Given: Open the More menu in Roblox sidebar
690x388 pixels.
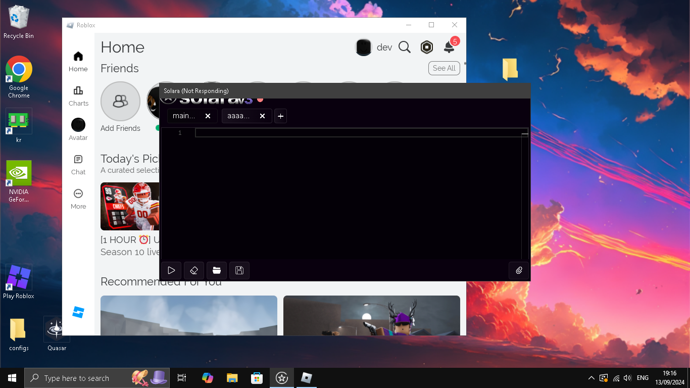Looking at the screenshot, I should click(x=78, y=199).
